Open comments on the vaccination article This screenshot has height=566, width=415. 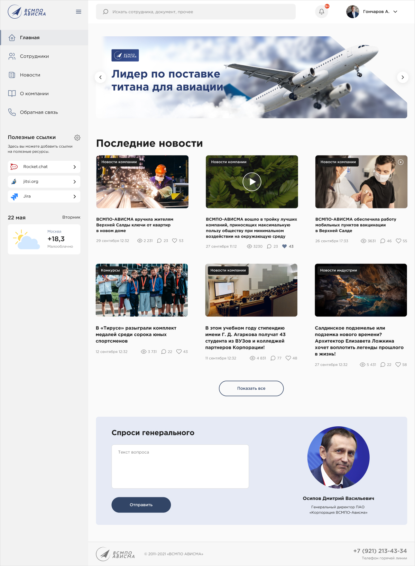click(x=382, y=241)
